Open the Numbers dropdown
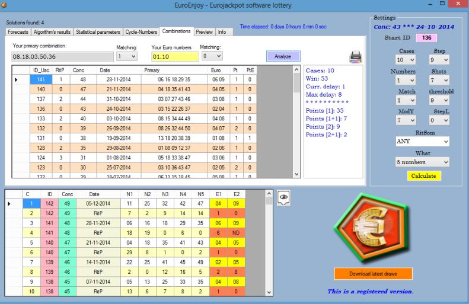Viewport: 469px width, 304px height. (406, 80)
